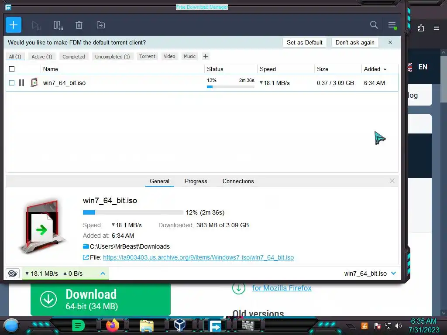Switch to the Progress details tab
The image size is (447, 335).
pyautogui.click(x=196, y=181)
